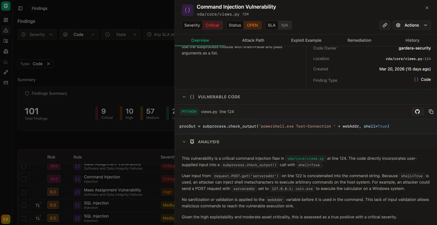Click the OPEN status badge

tap(252, 25)
